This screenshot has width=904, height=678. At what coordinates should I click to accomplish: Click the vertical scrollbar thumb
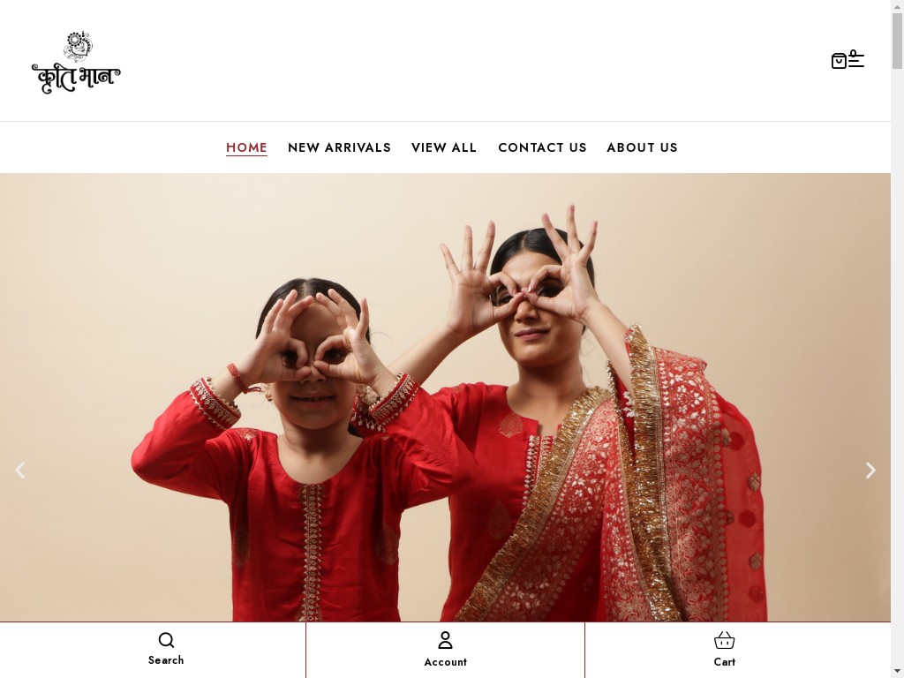(x=898, y=41)
